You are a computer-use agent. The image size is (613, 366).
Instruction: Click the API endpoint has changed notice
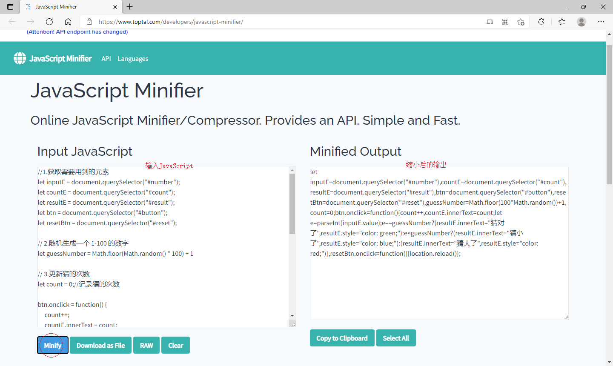77,32
